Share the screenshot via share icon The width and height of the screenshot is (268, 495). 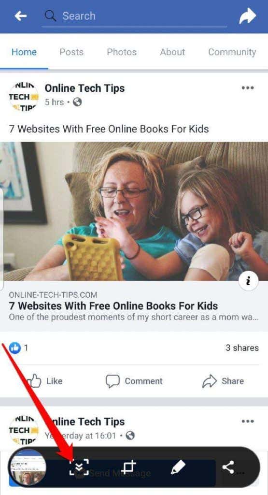(x=228, y=467)
